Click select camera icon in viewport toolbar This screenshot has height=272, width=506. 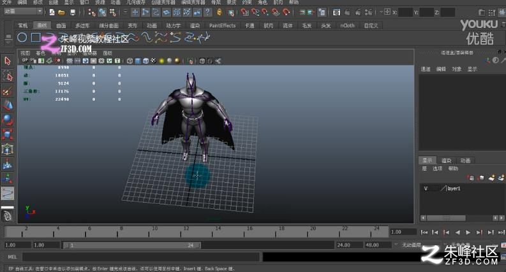pyautogui.click(x=25, y=61)
